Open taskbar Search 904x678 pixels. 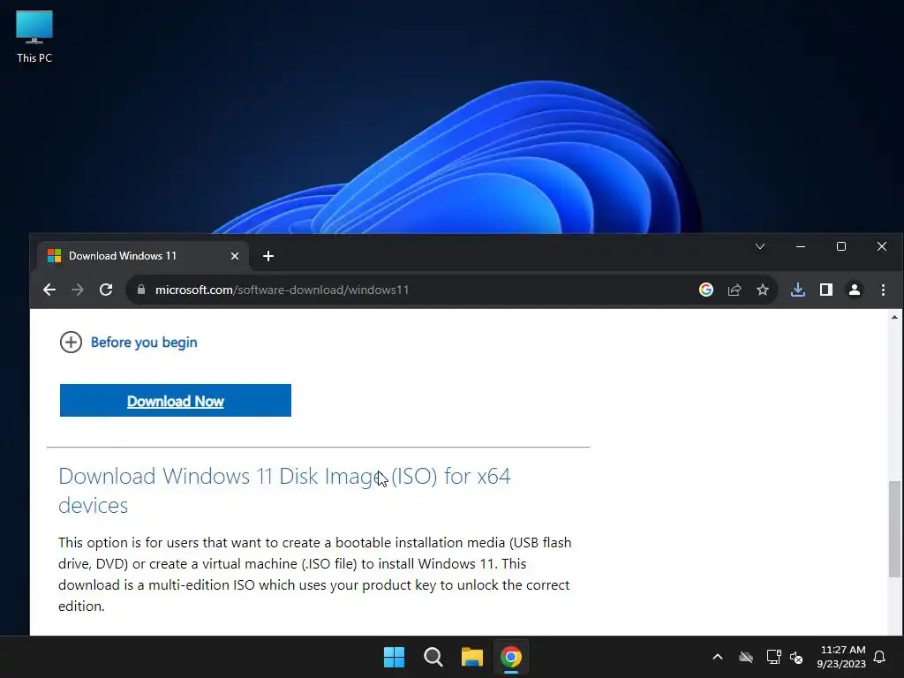433,657
